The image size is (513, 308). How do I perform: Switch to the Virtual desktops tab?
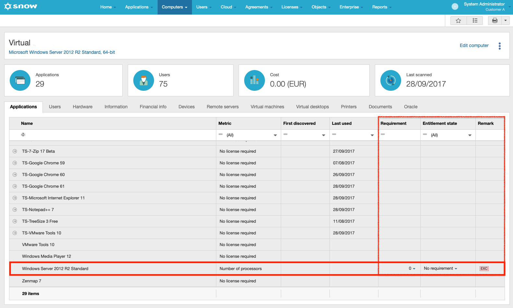[312, 107]
